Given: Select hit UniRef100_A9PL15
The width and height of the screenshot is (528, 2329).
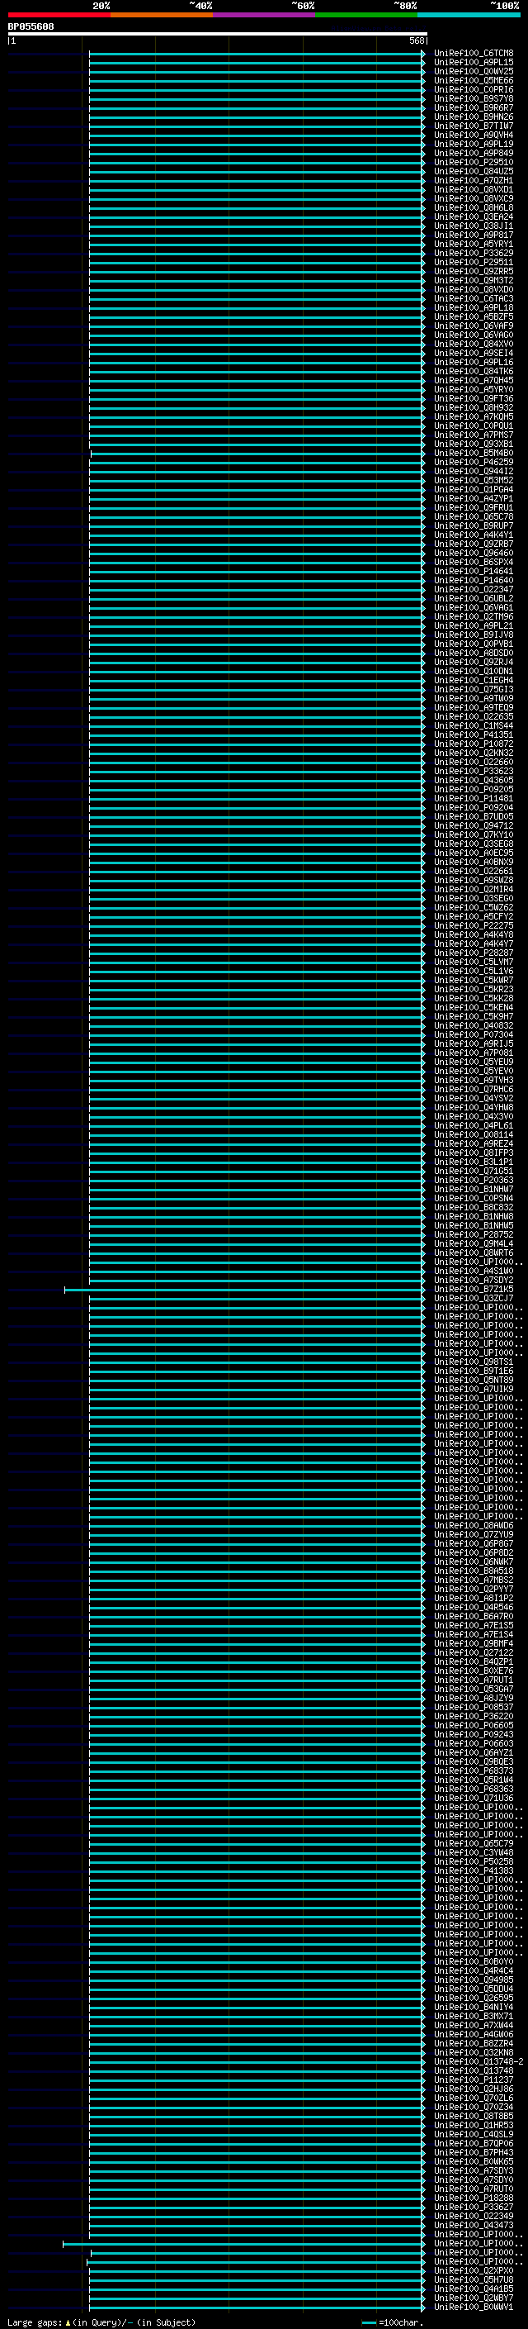Looking at the screenshot, I should (x=473, y=63).
